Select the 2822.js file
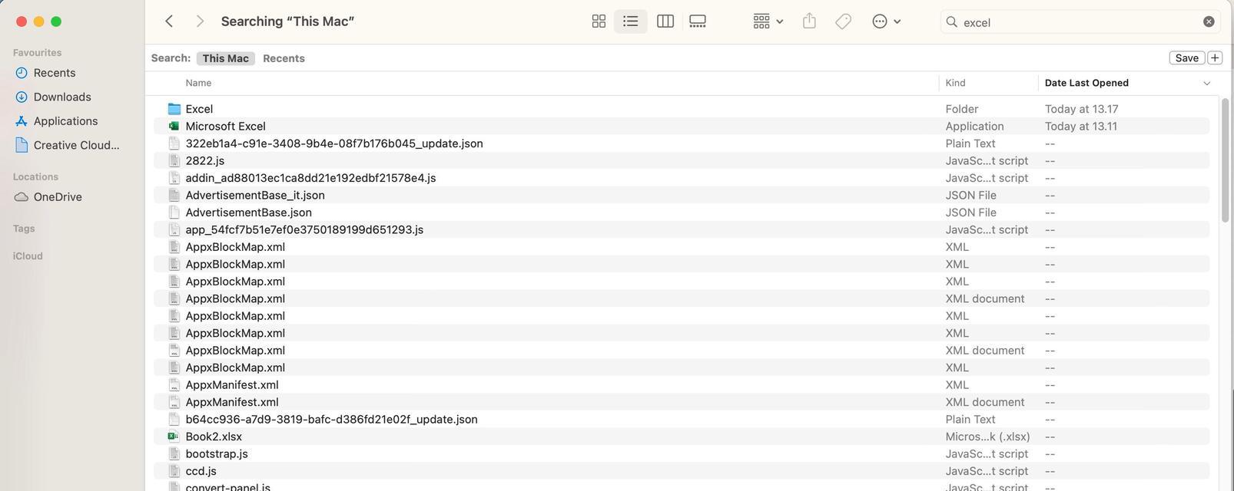This screenshot has height=491, width=1234. point(204,160)
